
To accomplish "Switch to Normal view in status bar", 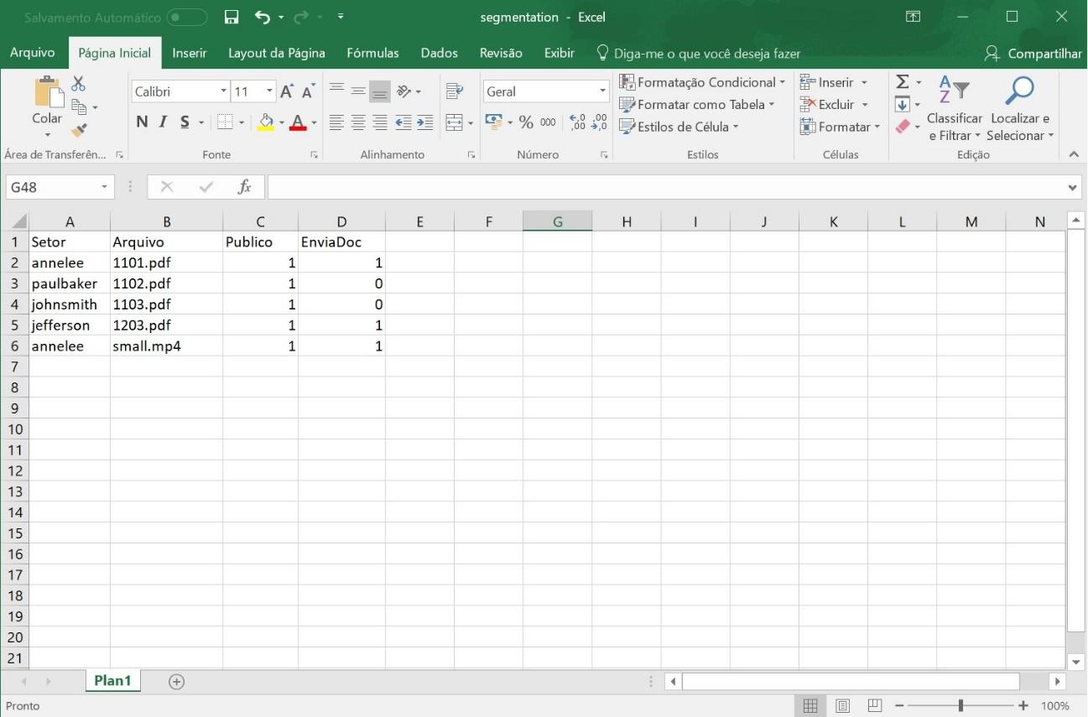I will click(x=811, y=706).
